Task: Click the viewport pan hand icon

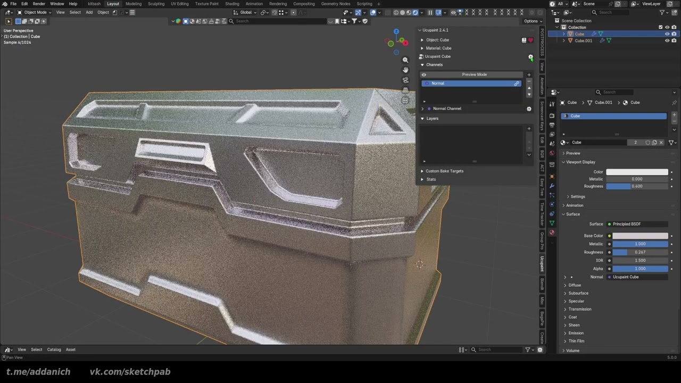Action: click(405, 70)
